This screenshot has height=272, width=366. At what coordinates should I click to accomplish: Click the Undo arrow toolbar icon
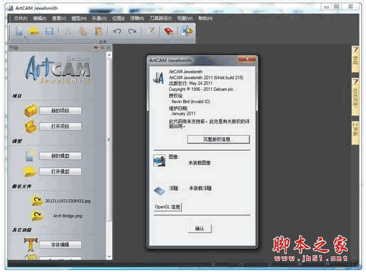pyautogui.click(x=117, y=31)
